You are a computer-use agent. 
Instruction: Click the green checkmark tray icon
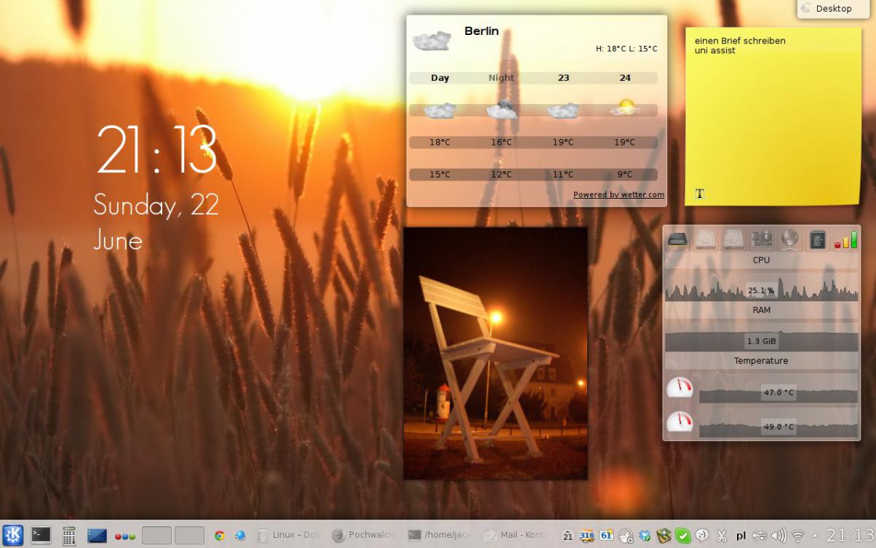(682, 536)
